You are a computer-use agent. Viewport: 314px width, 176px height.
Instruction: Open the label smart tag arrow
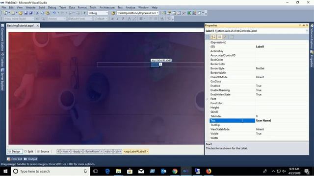click(160, 64)
